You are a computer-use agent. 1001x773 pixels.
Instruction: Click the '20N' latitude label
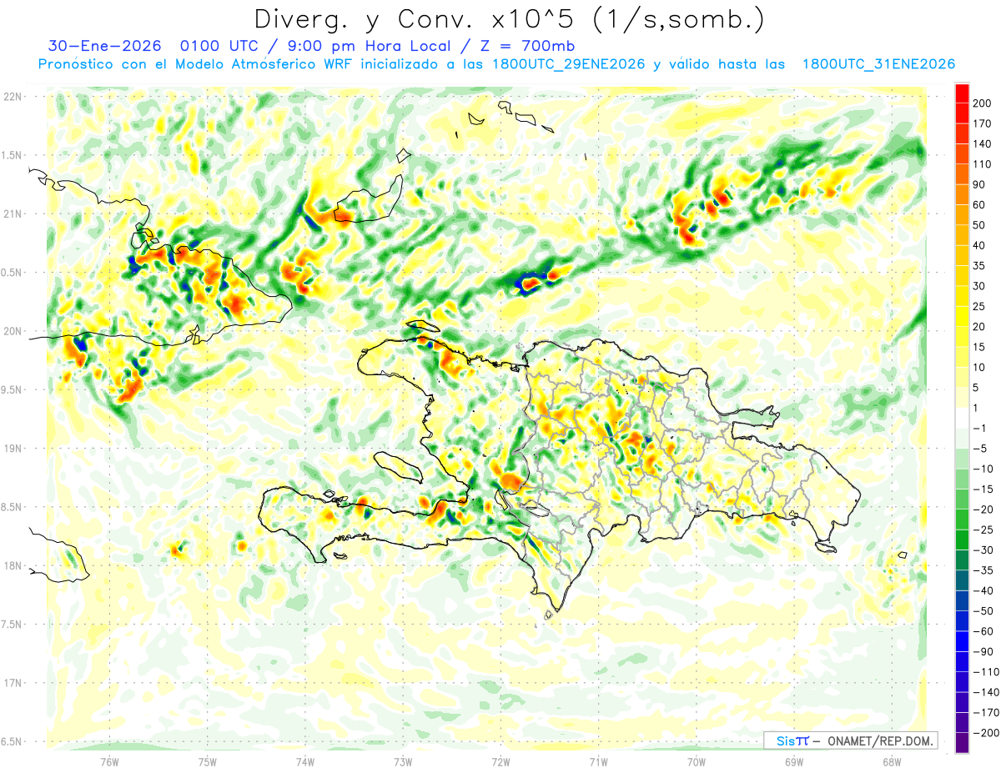(x=12, y=331)
